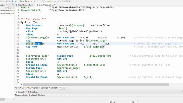The width and height of the screenshot is (183, 103).
Task: Maximize the project explorer panel
Action: click(13, 4)
